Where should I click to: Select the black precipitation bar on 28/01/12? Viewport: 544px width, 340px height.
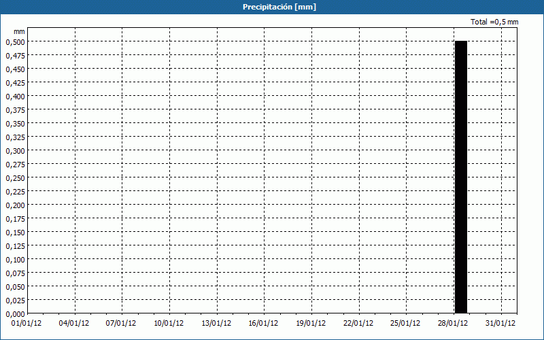click(x=461, y=177)
